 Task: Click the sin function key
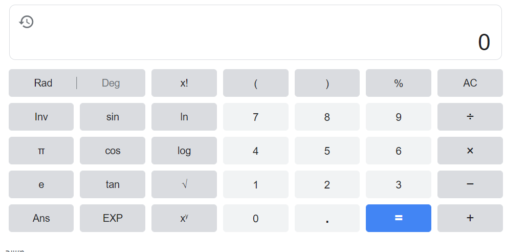pyautogui.click(x=113, y=117)
